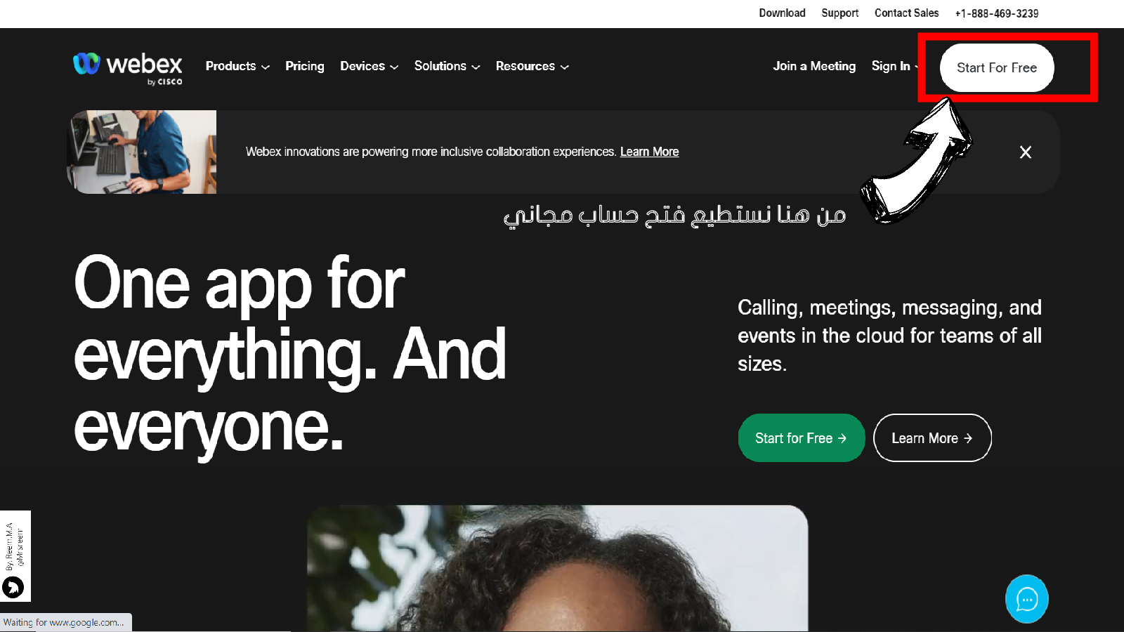This screenshot has width=1124, height=632.
Task: Follow the banner's Learn More link
Action: pyautogui.click(x=649, y=152)
